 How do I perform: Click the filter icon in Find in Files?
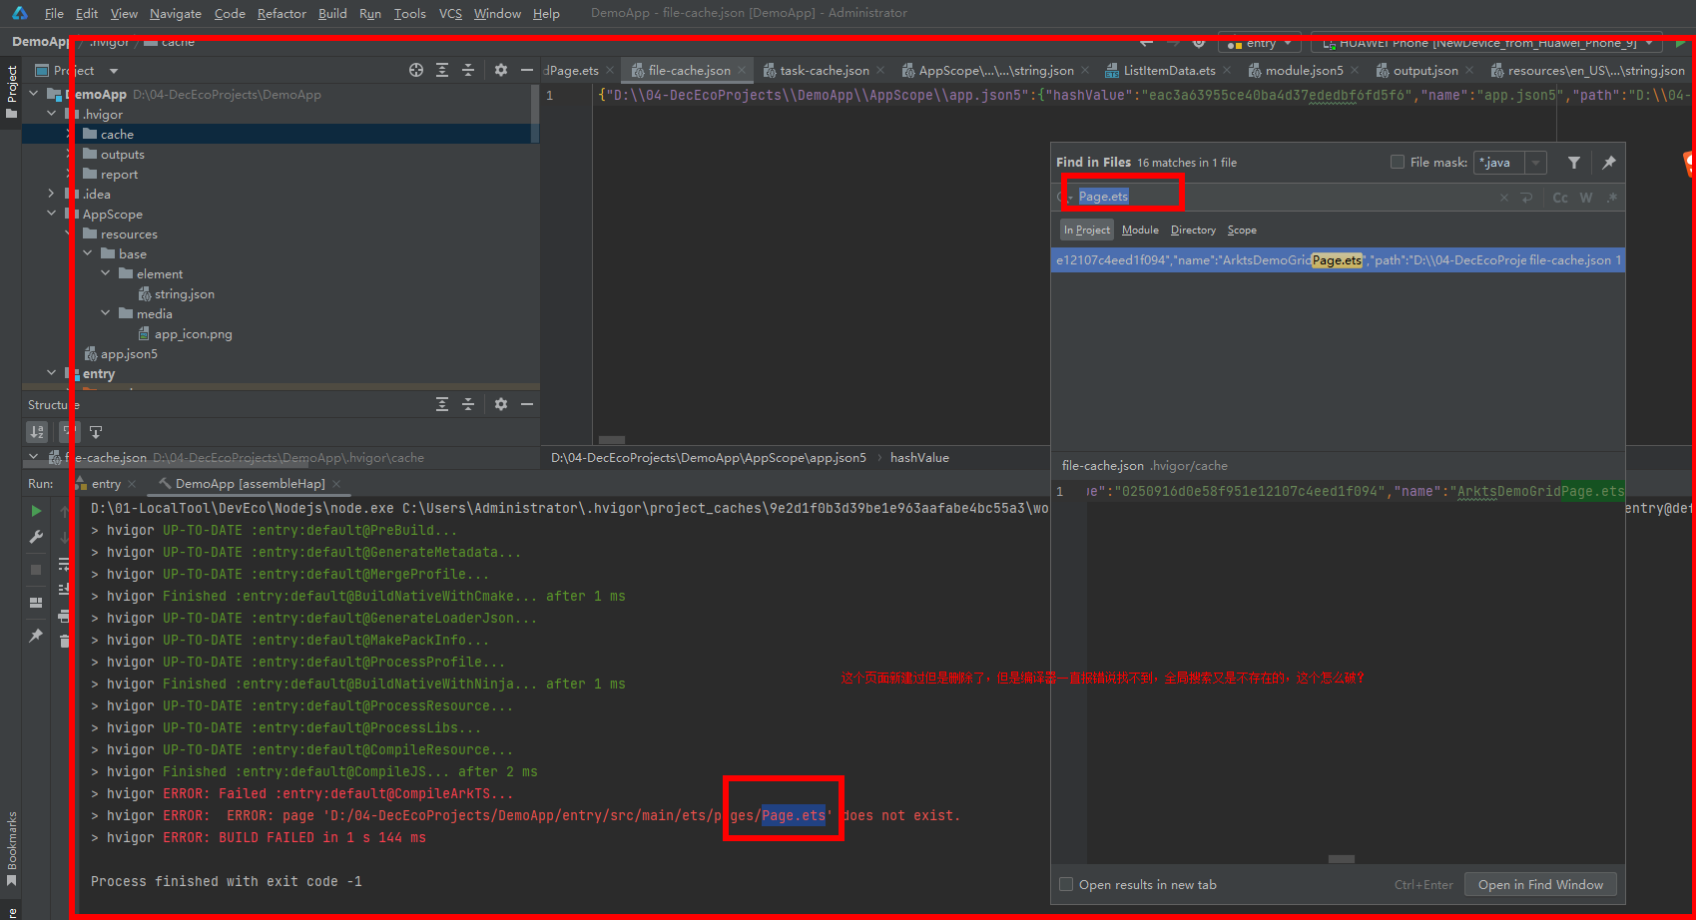click(x=1574, y=163)
